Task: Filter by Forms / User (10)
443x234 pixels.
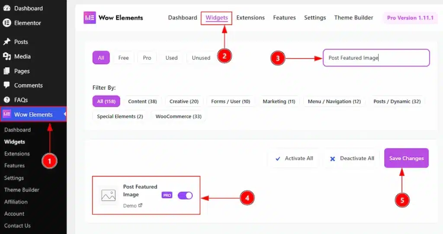Action: click(231, 101)
